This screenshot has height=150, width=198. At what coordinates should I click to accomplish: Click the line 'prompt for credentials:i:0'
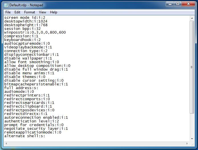point(34,125)
